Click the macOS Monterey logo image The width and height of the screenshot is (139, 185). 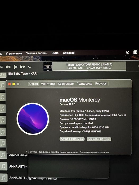[33, 119]
